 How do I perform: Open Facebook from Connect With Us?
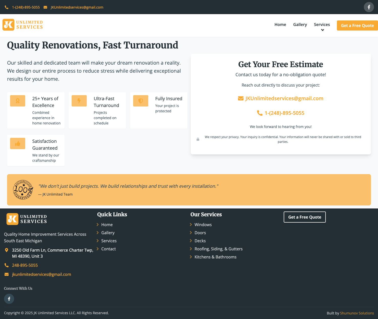9,299
